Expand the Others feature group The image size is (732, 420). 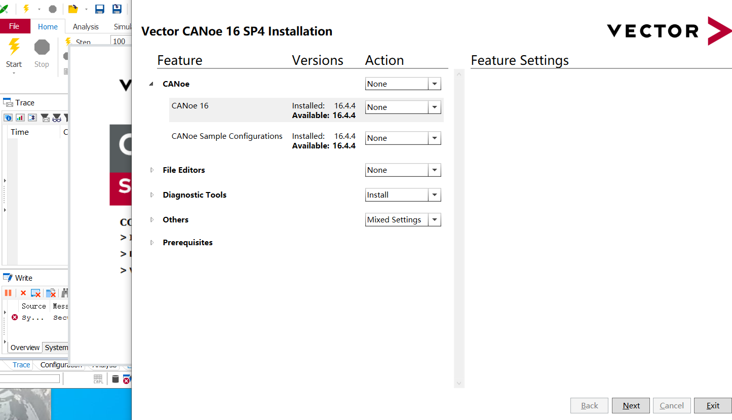(x=151, y=220)
